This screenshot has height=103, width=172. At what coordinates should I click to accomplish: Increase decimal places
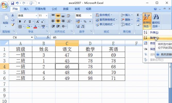coord(78,27)
